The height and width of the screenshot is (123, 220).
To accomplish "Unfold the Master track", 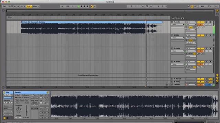I will tap(172, 85).
